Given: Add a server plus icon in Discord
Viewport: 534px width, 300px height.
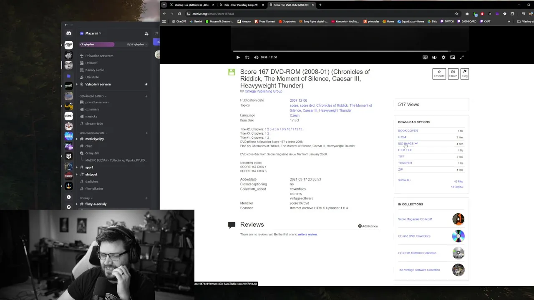Looking at the screenshot, I should (x=69, y=197).
